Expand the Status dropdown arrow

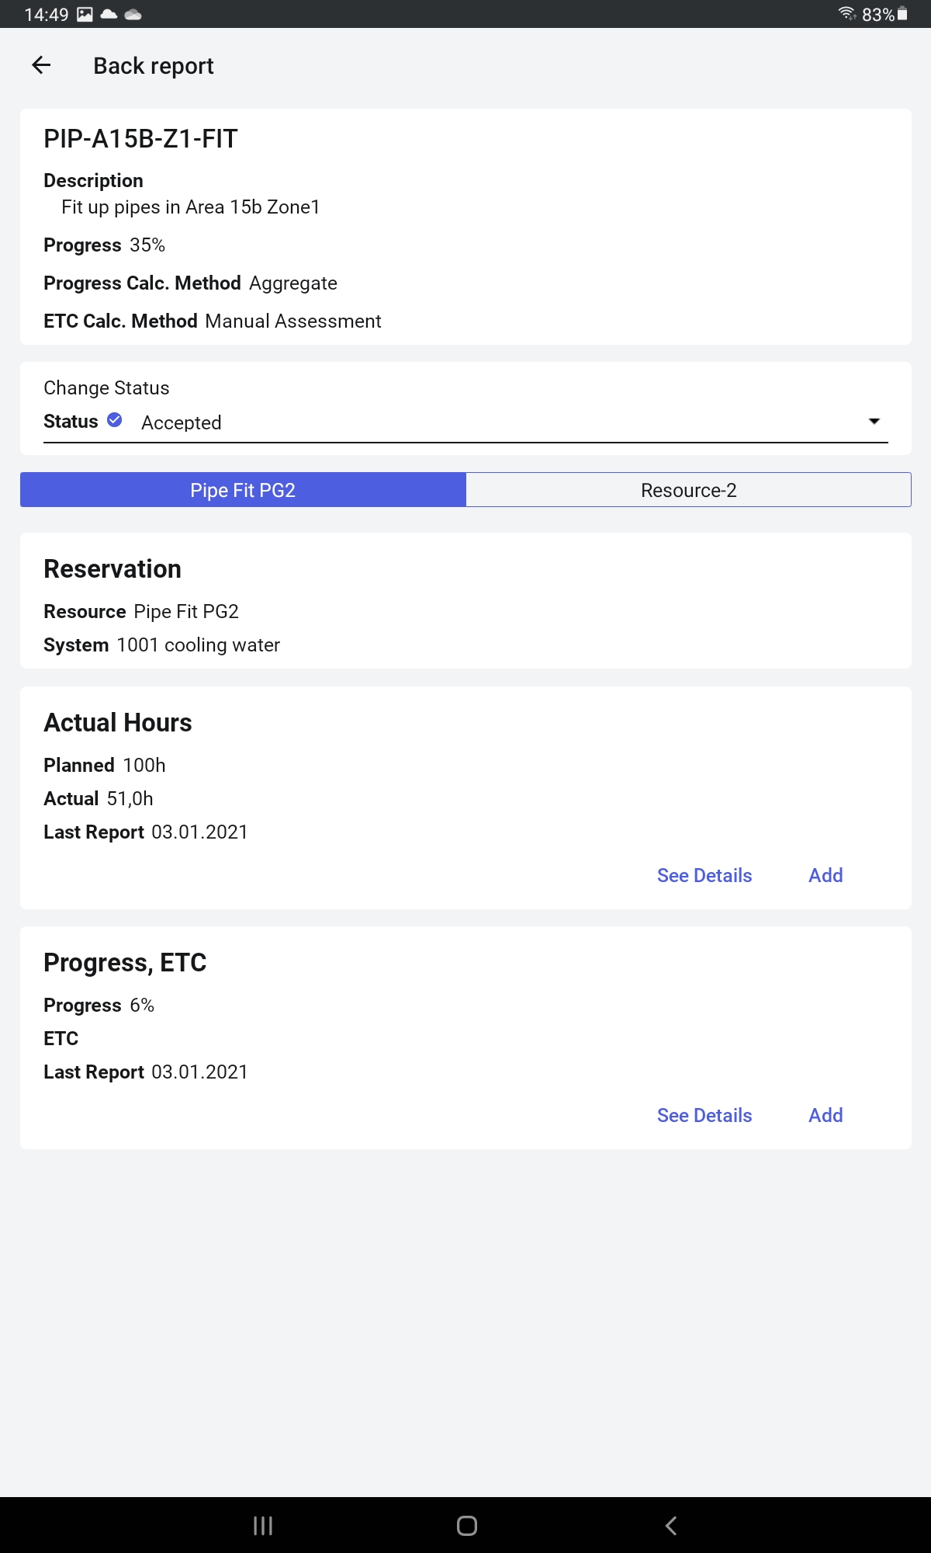click(x=874, y=421)
